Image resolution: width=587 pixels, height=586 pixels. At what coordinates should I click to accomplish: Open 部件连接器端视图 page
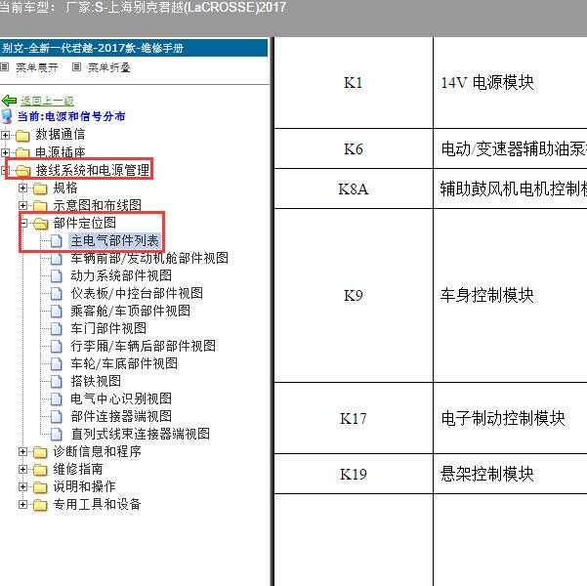click(121, 416)
